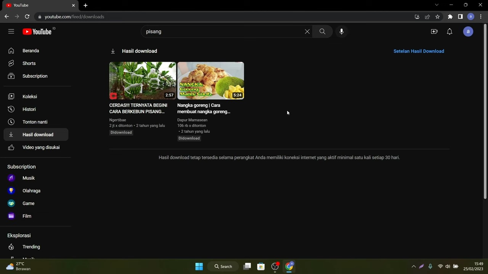Open Trending under Eksplorasi
The height and width of the screenshot is (274, 488).
(36, 247)
